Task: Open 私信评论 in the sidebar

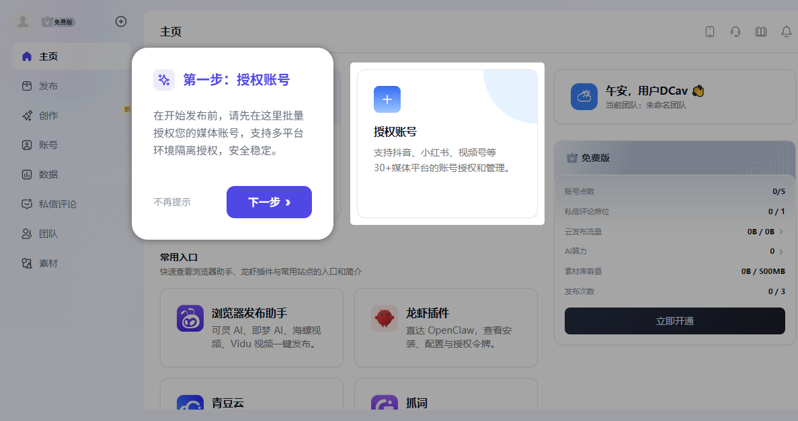Action: pyautogui.click(x=71, y=204)
